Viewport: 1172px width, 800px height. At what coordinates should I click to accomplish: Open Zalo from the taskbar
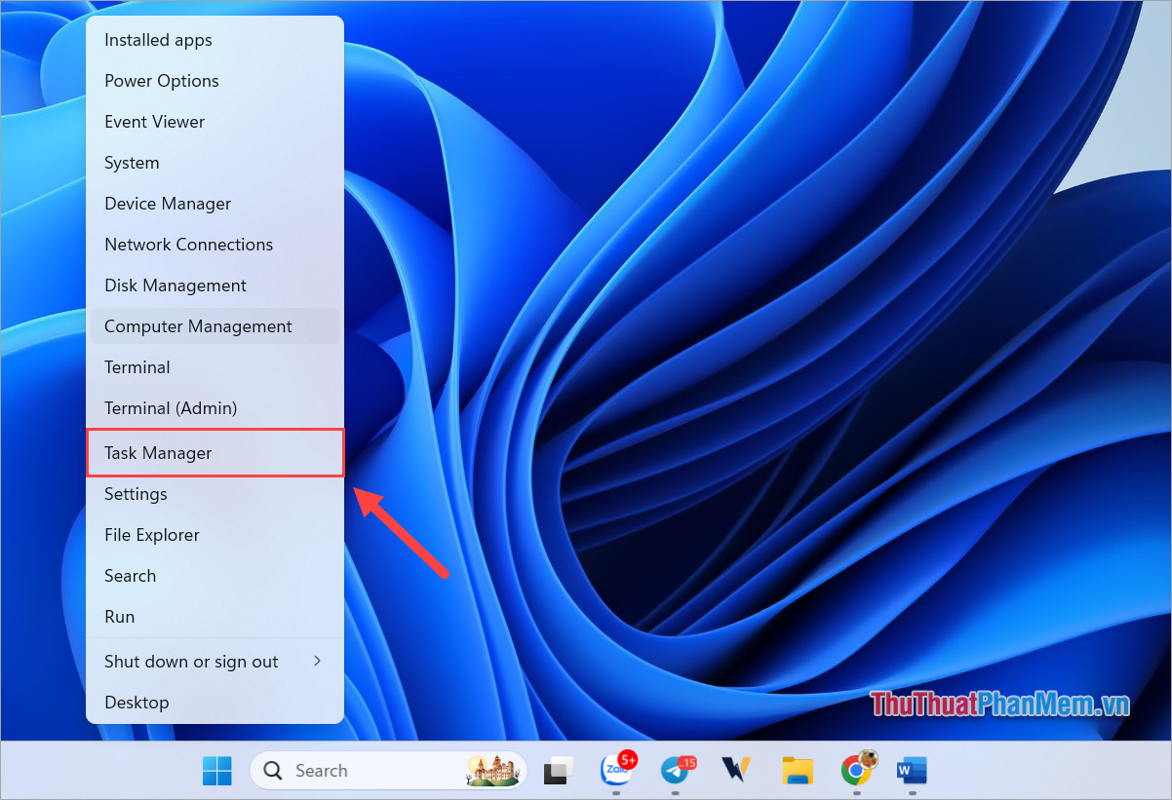click(616, 770)
